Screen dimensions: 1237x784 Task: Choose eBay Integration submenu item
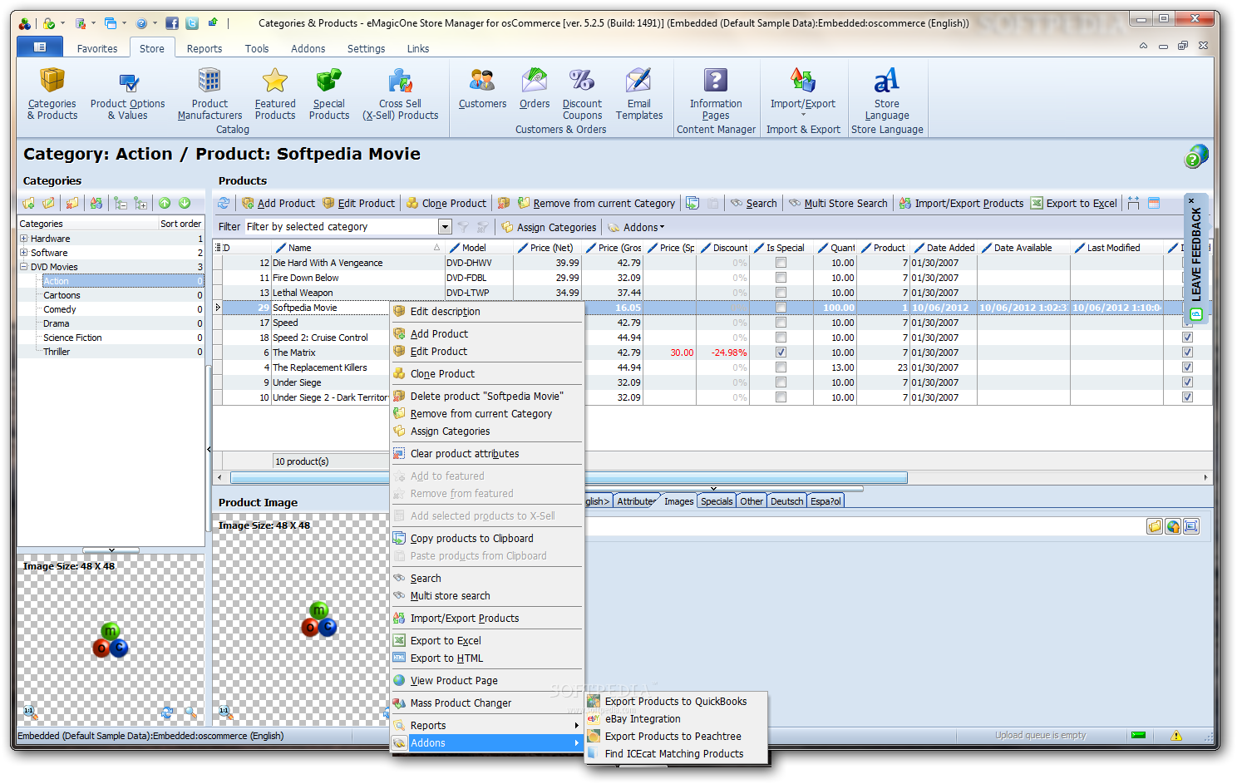(x=676, y=719)
